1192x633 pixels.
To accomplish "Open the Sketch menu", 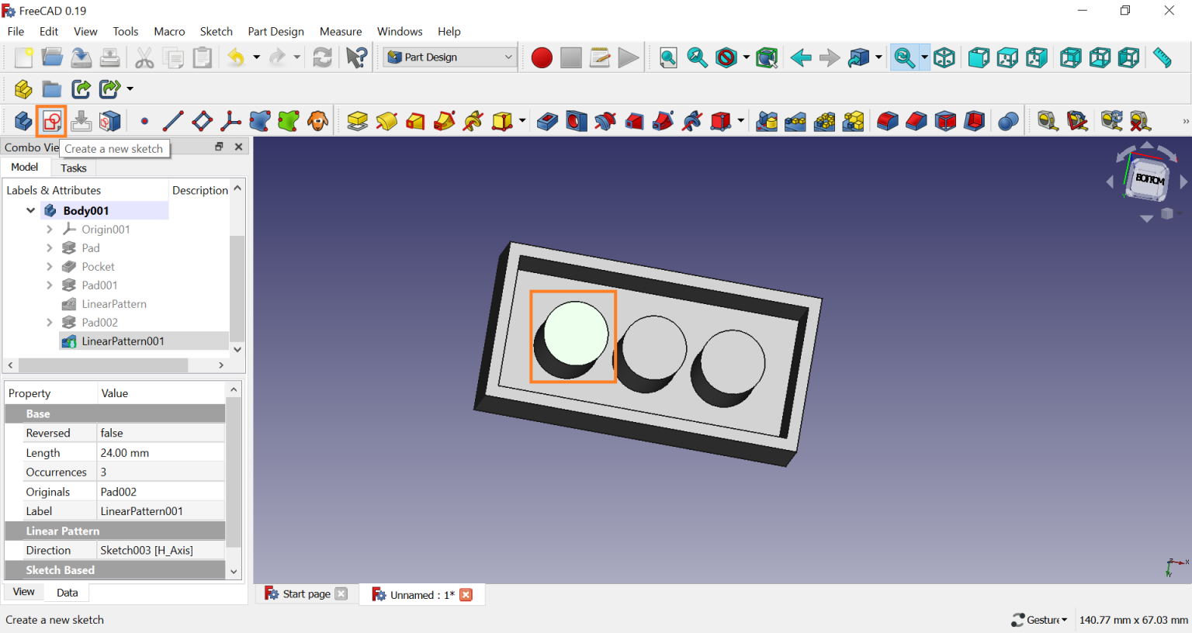I will pos(216,31).
